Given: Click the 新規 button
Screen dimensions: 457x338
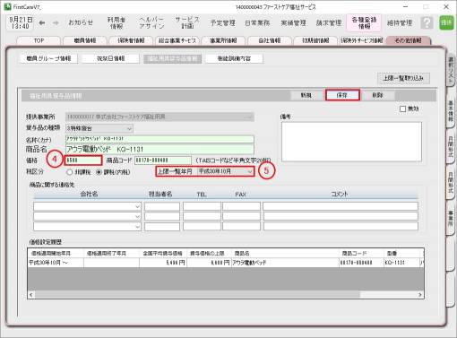Looking at the screenshot, I should point(306,95).
